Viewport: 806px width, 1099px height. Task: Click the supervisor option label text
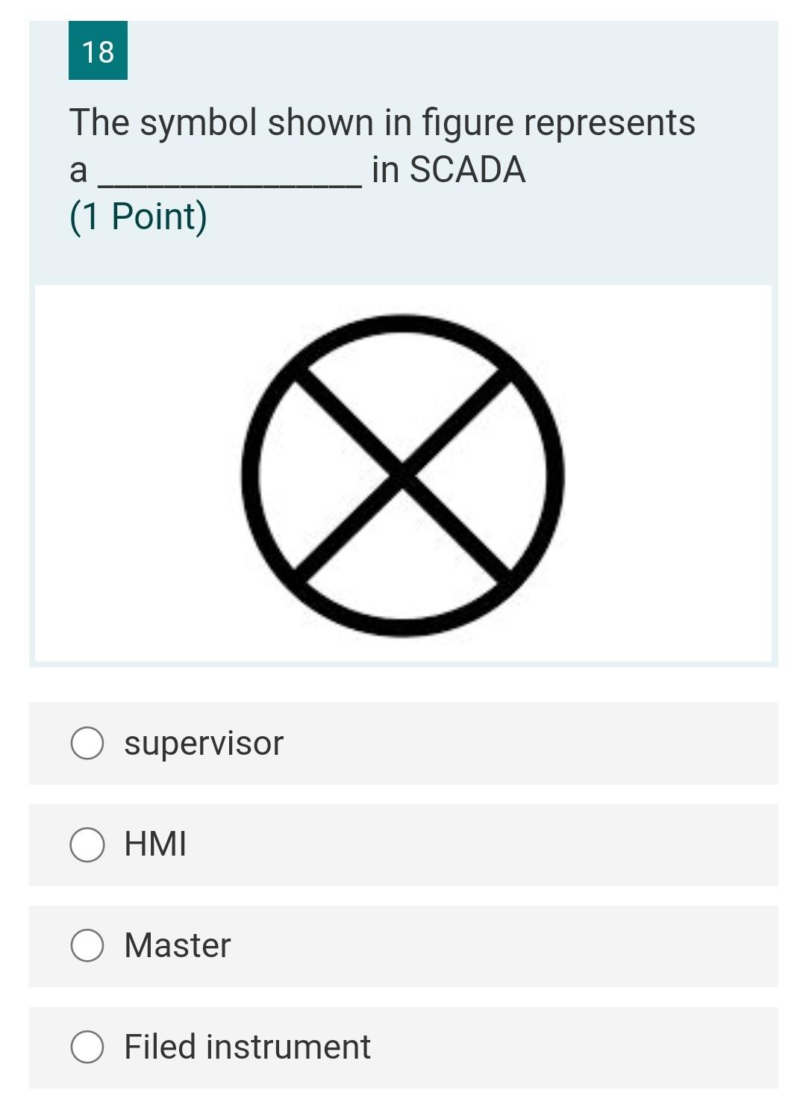[202, 743]
